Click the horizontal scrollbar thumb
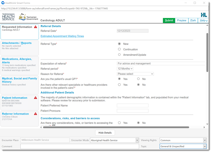Image resolution: width=212 pixels, height=153 pixels. pos(116,127)
